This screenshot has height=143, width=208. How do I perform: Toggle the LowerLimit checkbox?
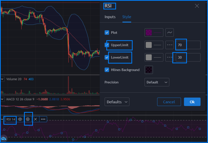coord(107,57)
